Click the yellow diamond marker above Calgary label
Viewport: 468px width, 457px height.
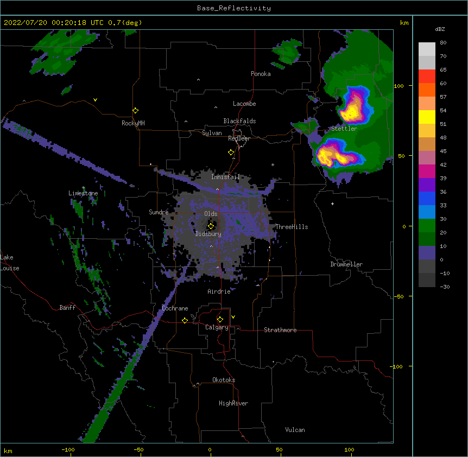220,320
